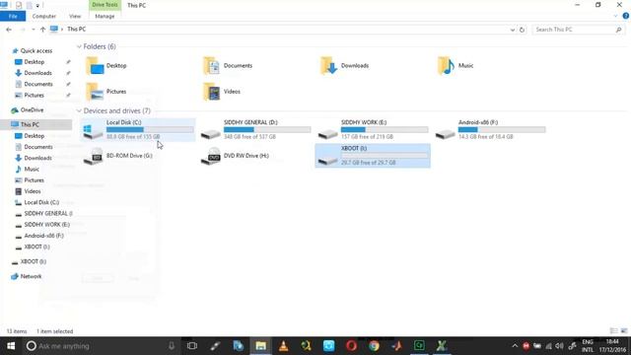Screen dimensions: 631x355
Task: Open the File menu
Action: [13, 16]
